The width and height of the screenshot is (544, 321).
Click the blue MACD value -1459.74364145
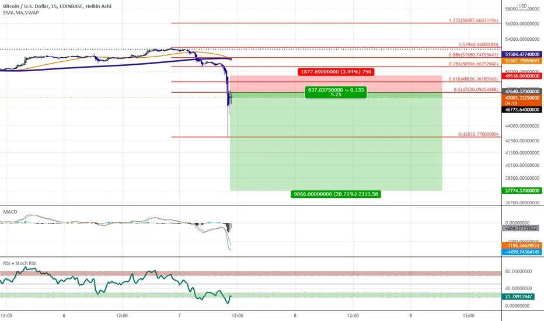tap(522, 252)
